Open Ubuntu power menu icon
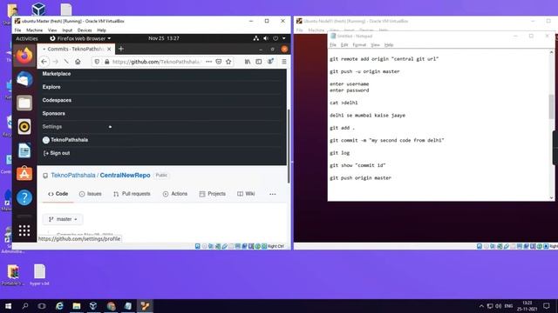558x313 pixels. coord(276,38)
